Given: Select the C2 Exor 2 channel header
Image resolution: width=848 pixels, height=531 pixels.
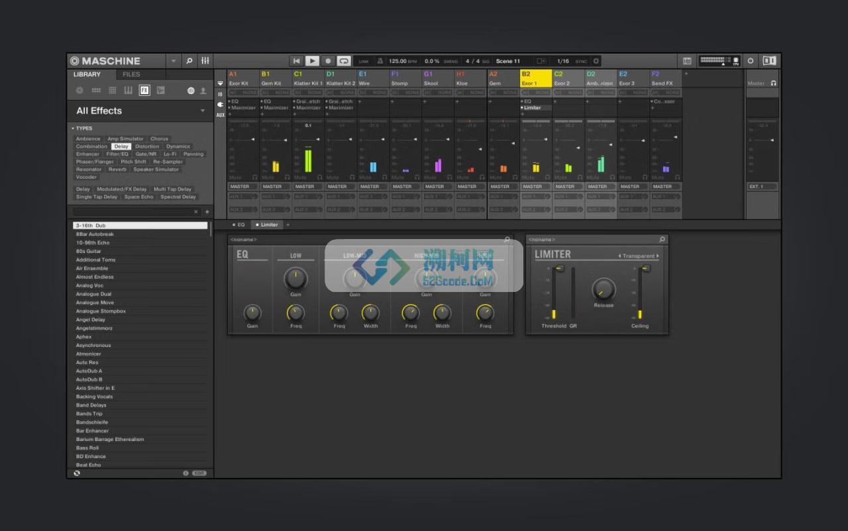Looking at the screenshot, I should click(568, 79).
